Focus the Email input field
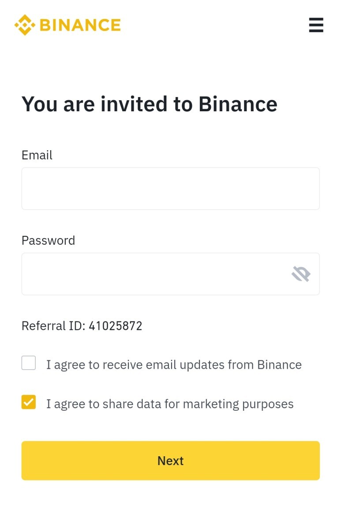The image size is (341, 522). pyautogui.click(x=171, y=189)
